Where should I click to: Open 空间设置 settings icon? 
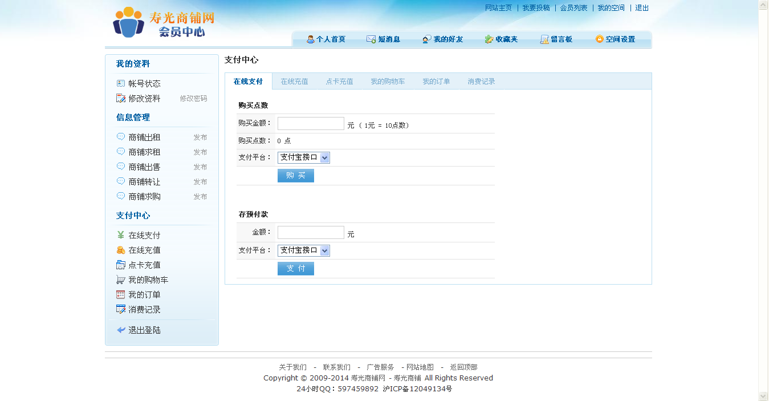coord(599,39)
